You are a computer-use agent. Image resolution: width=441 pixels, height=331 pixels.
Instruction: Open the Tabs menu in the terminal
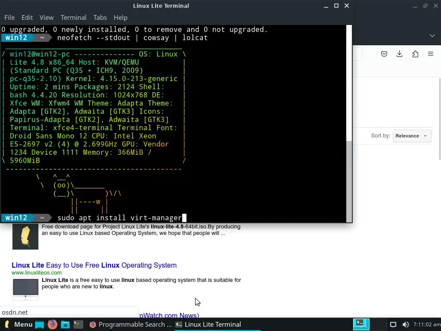coord(100,17)
